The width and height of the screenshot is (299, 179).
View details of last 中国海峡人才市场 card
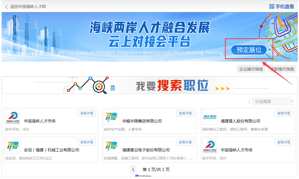point(283,142)
